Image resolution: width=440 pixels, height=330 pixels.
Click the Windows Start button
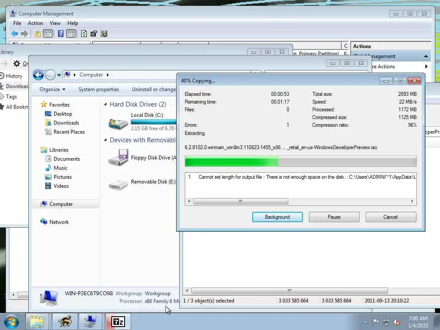[x=12, y=321]
